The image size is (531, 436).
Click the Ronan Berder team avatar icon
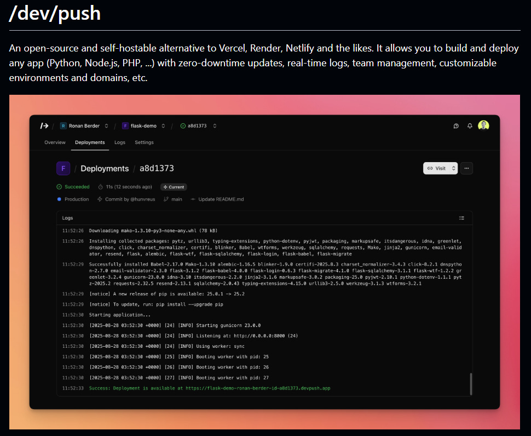(x=63, y=125)
